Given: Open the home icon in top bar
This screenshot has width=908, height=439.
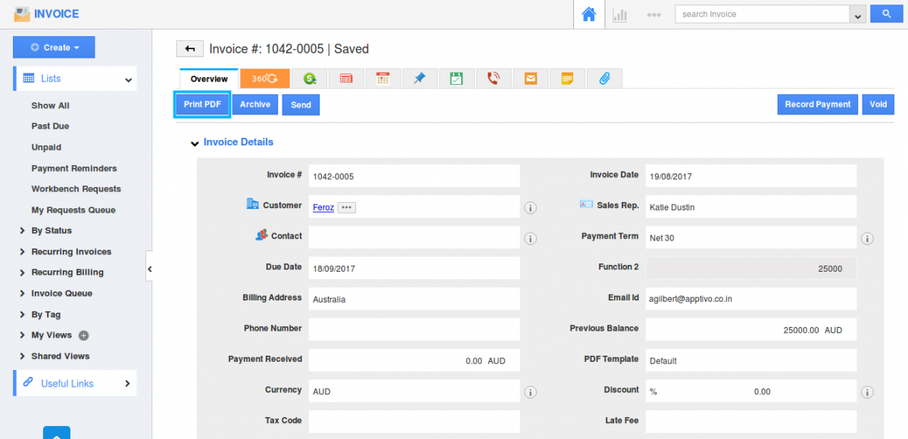Looking at the screenshot, I should (588, 14).
